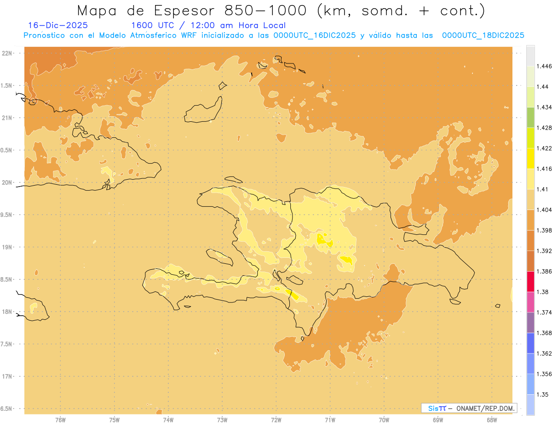Click the colorbar value '1.446'
The image size is (552, 426).
click(x=544, y=66)
